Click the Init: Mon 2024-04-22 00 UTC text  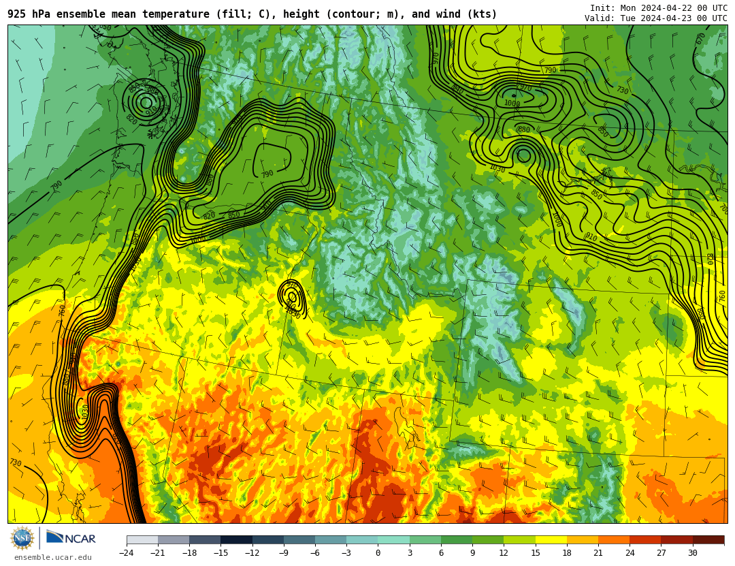tap(658, 8)
